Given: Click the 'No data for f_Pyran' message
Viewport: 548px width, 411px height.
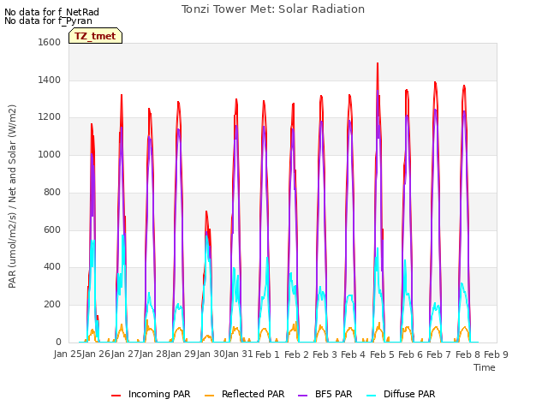Looking at the screenshot, I should [48, 21].
